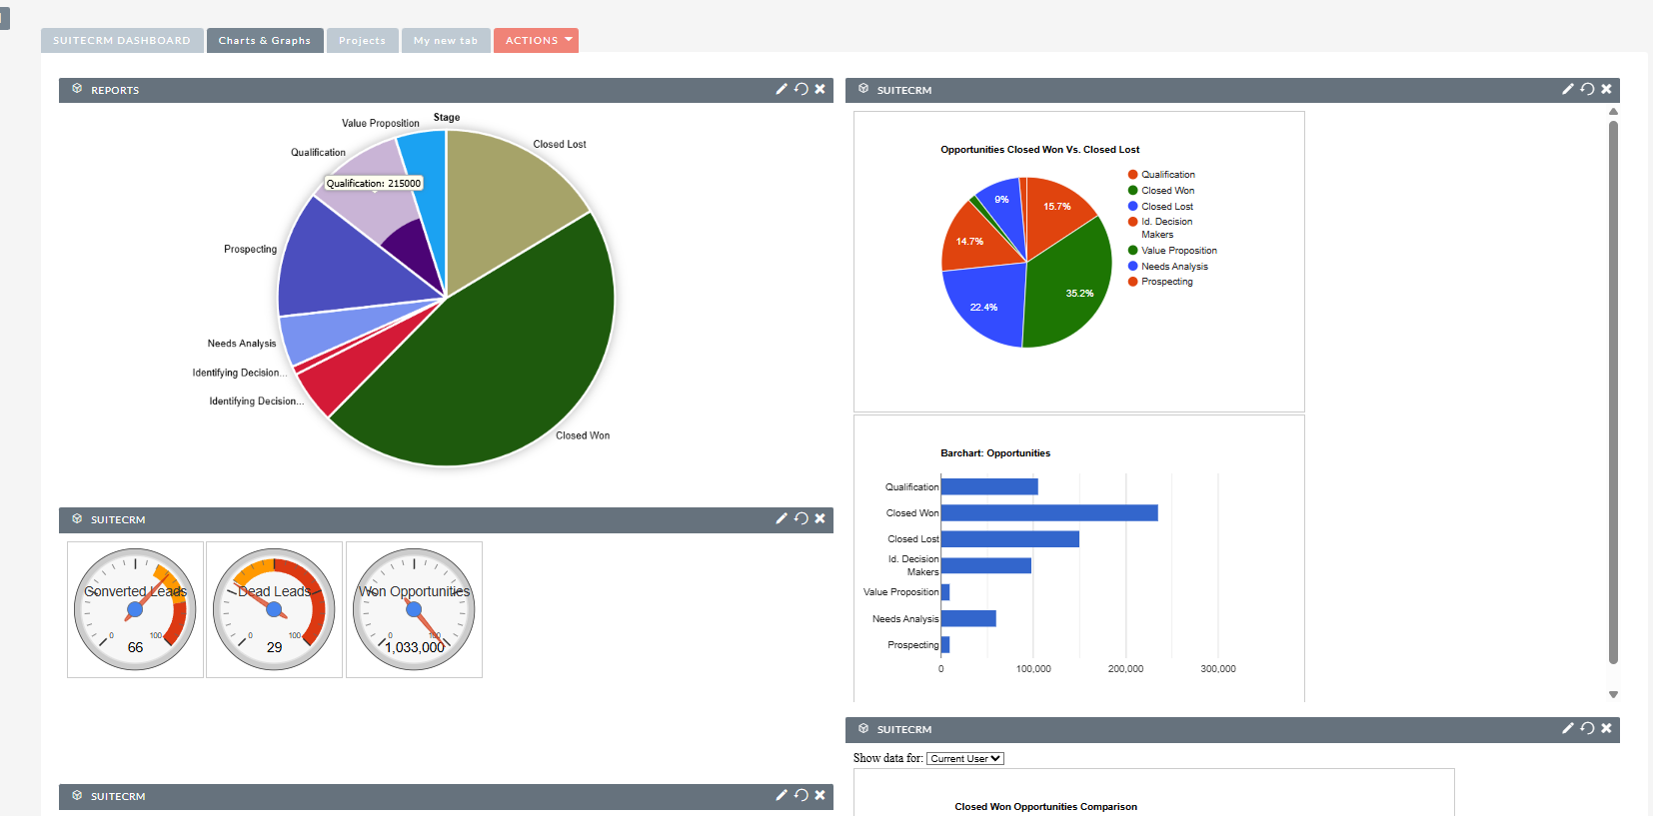
Task: Refresh the gauges SUITECRM dashlet
Action: tap(801, 518)
